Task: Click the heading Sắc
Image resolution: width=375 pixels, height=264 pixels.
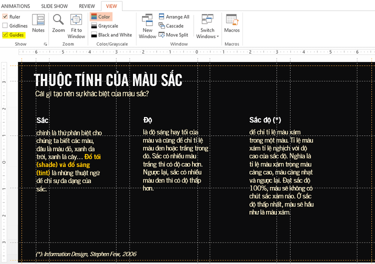Action: (42, 120)
